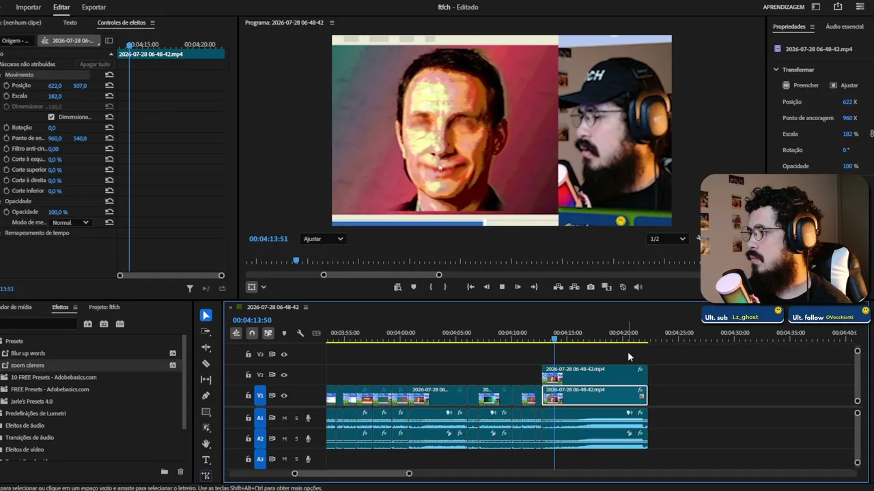
Task: Open the filter funnel in Effect Controls
Action: (190, 288)
